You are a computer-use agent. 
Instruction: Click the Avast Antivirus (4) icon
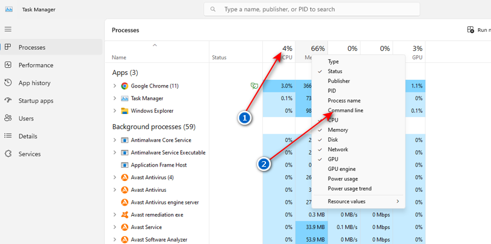125,177
